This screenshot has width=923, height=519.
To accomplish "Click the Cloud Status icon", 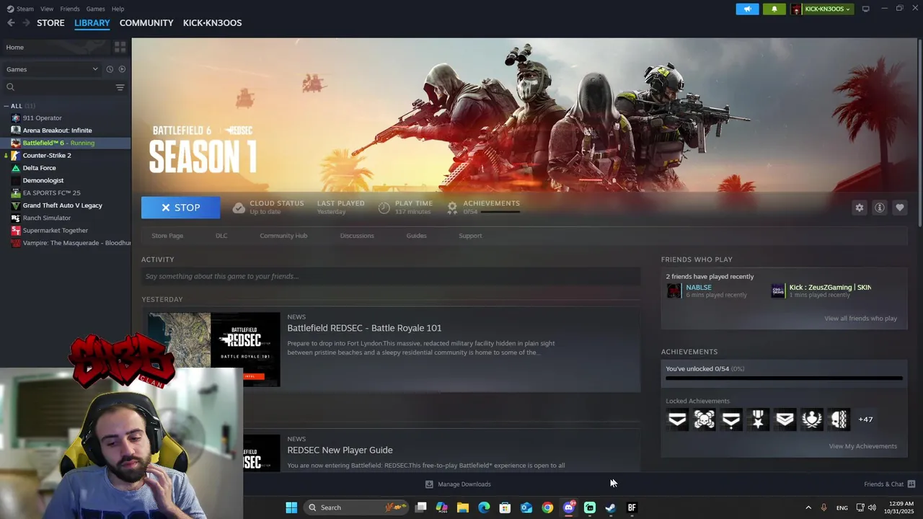I will click(239, 208).
